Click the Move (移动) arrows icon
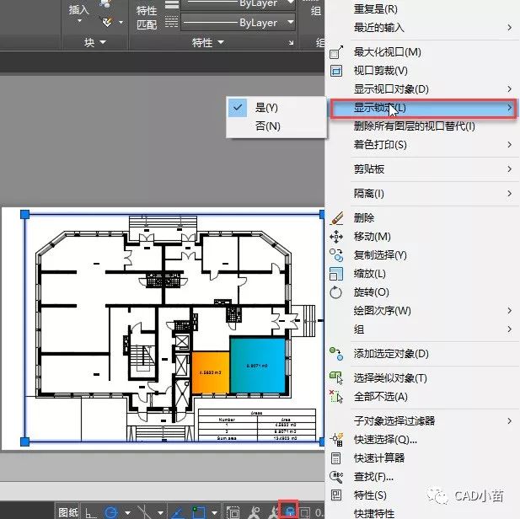This screenshot has width=520, height=519. point(336,237)
